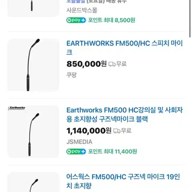Click the Npay+ badge with 8,500원 points
192x192 pixels.
click(76, 20)
